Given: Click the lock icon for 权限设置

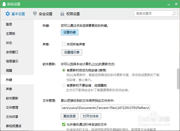Looking at the screenshot, I should [62, 14].
